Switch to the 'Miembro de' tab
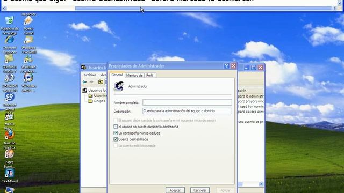Image resolution: width=344 pixels, height=193 pixels. tap(134, 75)
